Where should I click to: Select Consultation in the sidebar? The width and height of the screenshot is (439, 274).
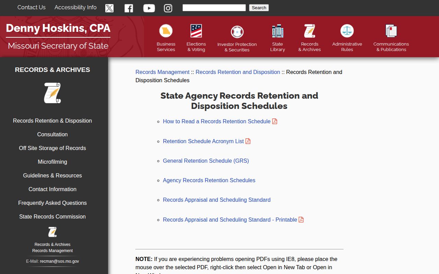coord(52,134)
